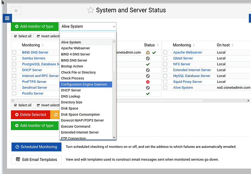The image size is (251, 174).
Task: Click scroll right arrow of table scrollbar
Action: point(248,101)
